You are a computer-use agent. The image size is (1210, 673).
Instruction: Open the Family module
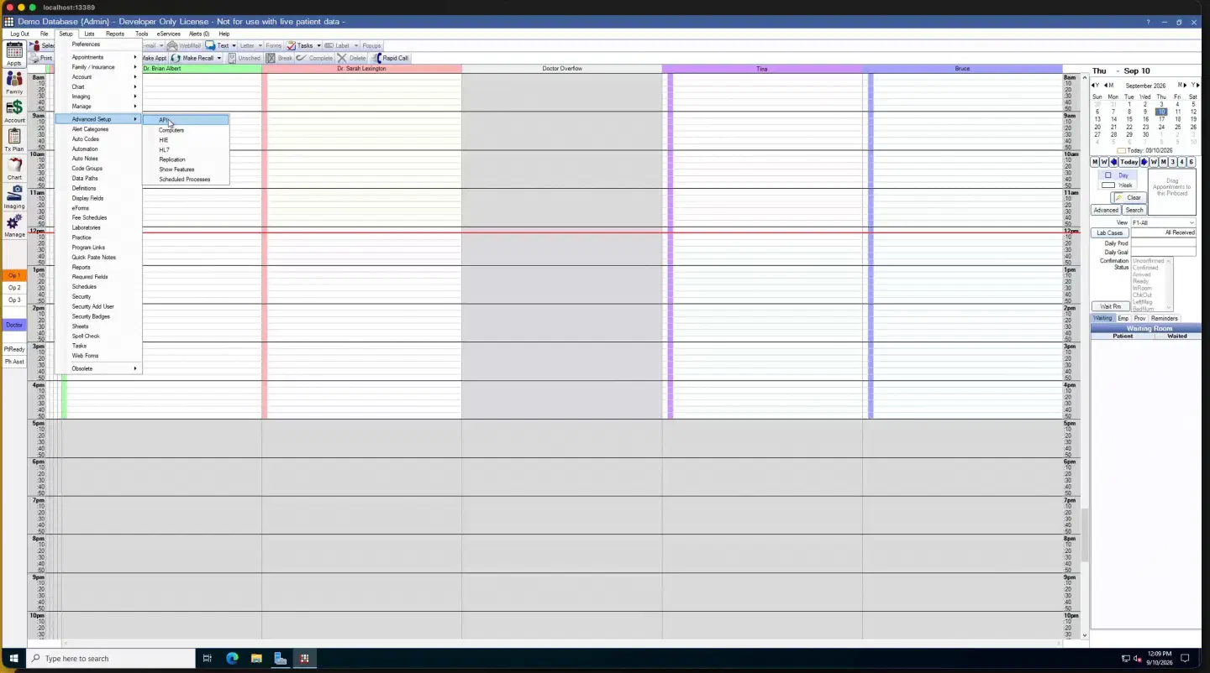pyautogui.click(x=14, y=83)
